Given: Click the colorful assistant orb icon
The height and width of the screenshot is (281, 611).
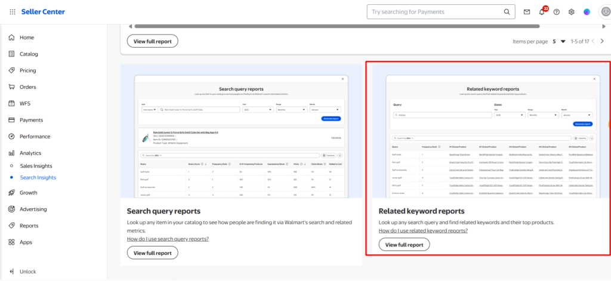Looking at the screenshot, I should click(587, 12).
